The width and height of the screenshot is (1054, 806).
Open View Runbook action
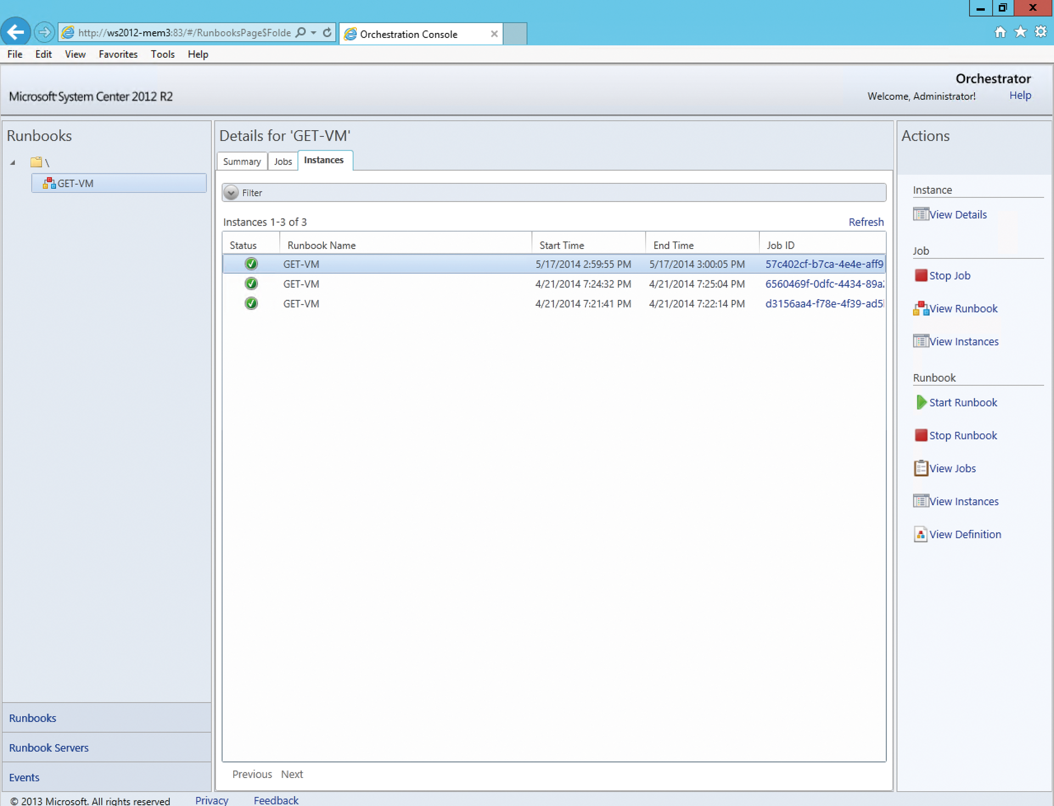click(961, 309)
